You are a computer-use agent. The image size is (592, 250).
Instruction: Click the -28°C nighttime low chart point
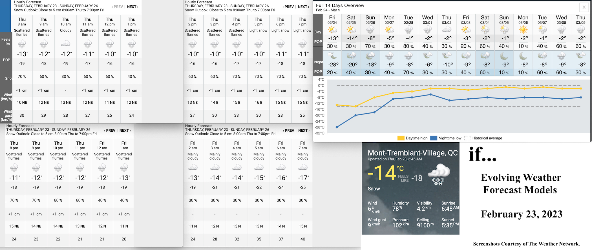(x=337, y=127)
